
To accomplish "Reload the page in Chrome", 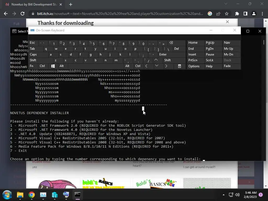I will [23, 14].
